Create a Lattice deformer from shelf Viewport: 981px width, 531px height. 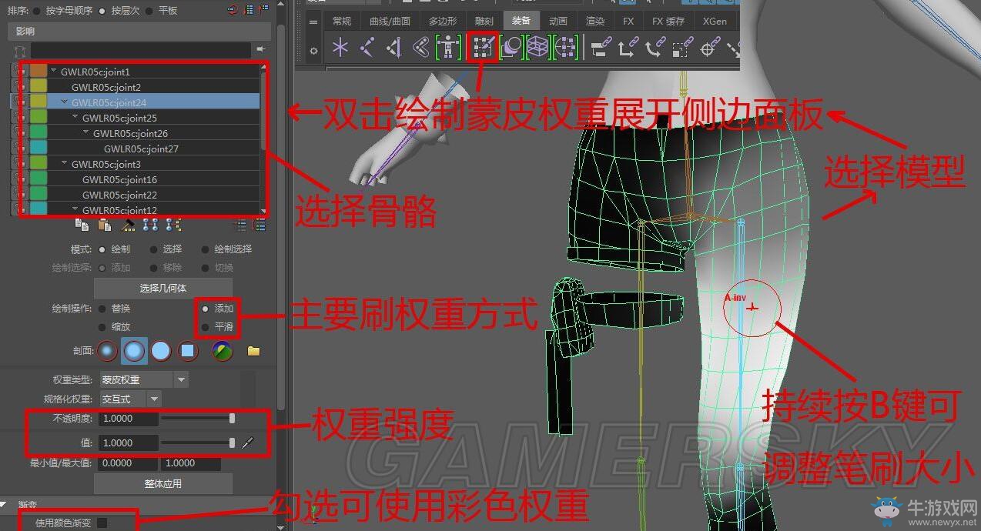537,48
